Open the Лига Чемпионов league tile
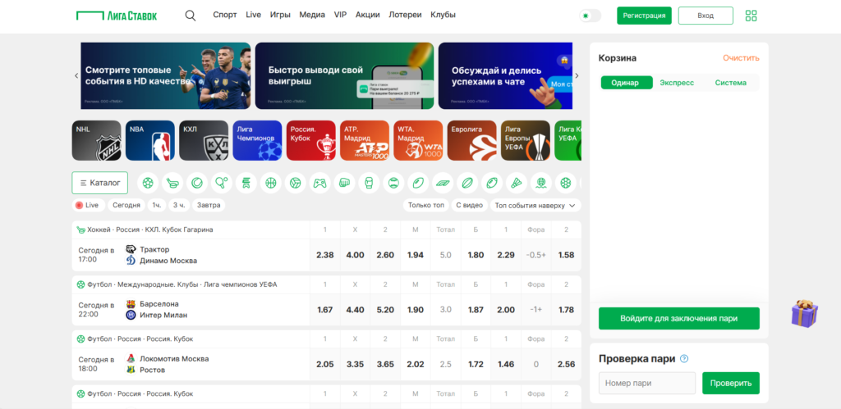841x409 pixels. pos(257,141)
